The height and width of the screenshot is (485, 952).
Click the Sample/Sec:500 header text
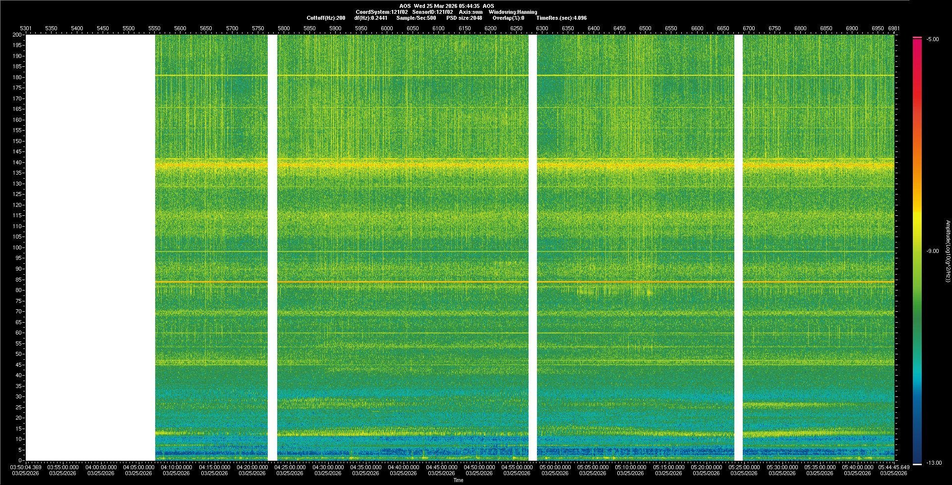pos(416,18)
